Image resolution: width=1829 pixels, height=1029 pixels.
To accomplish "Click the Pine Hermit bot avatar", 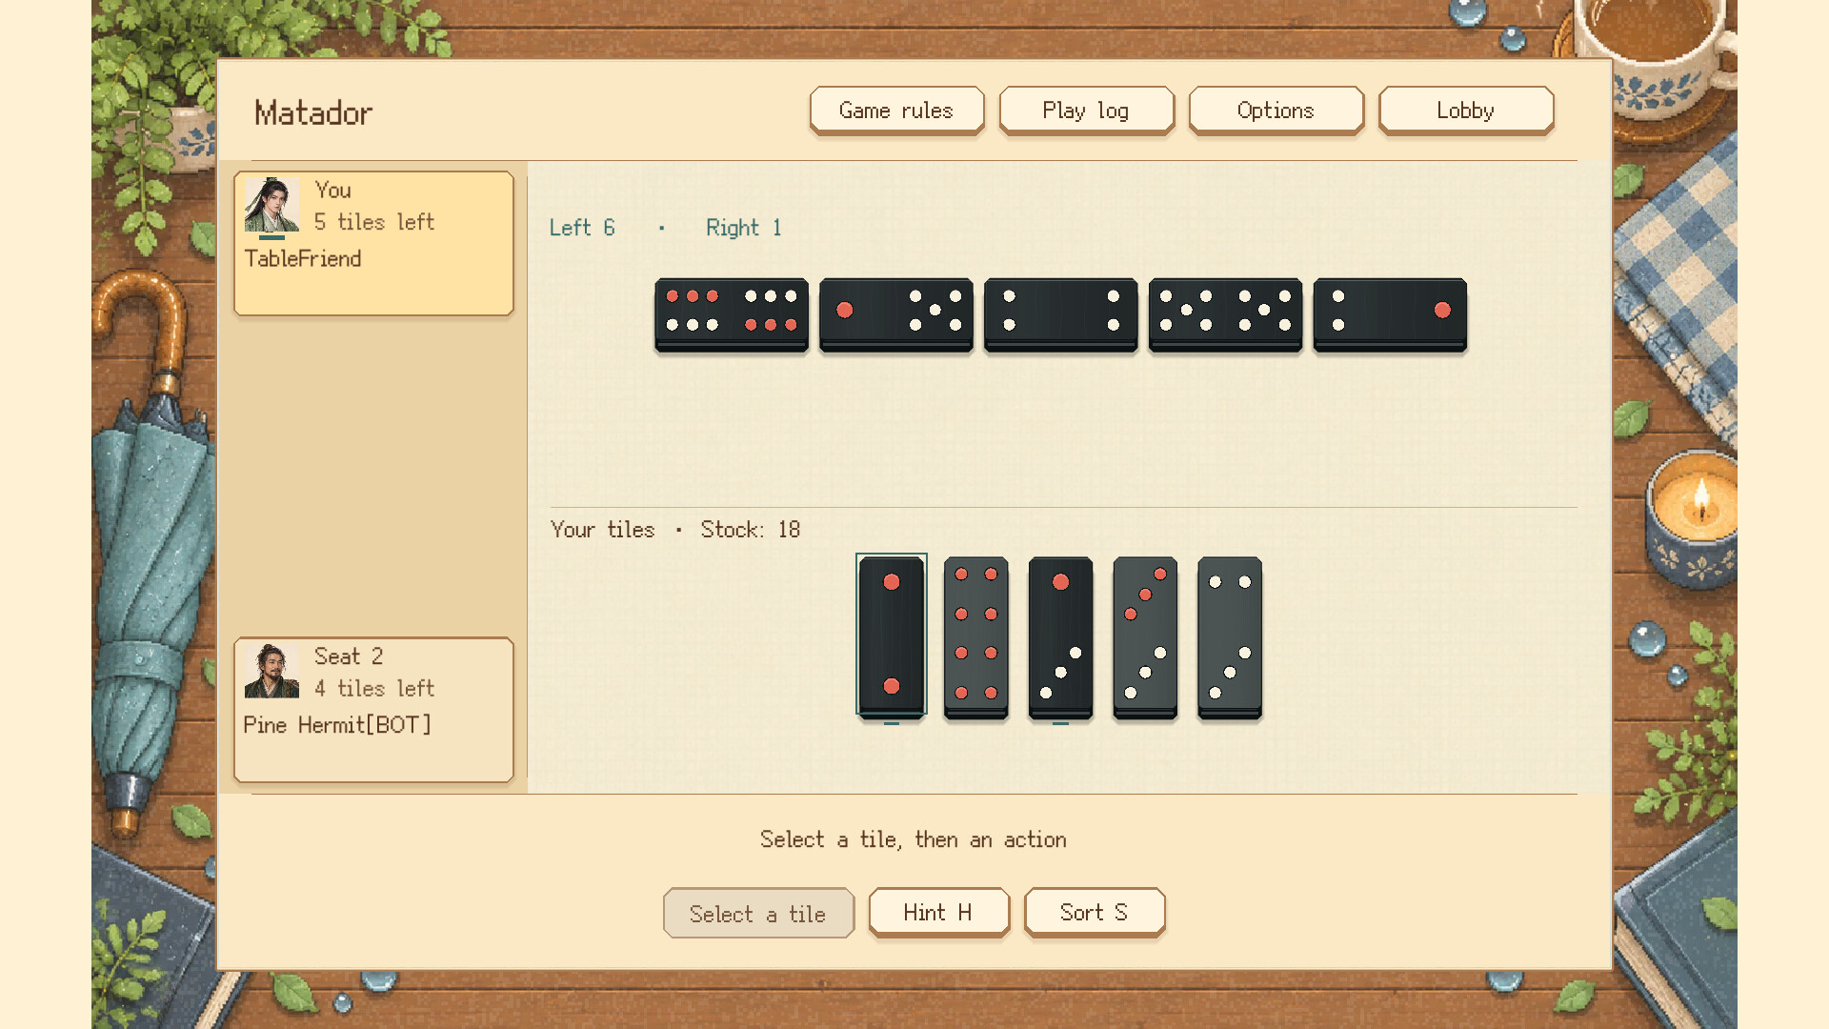I will (x=271, y=671).
